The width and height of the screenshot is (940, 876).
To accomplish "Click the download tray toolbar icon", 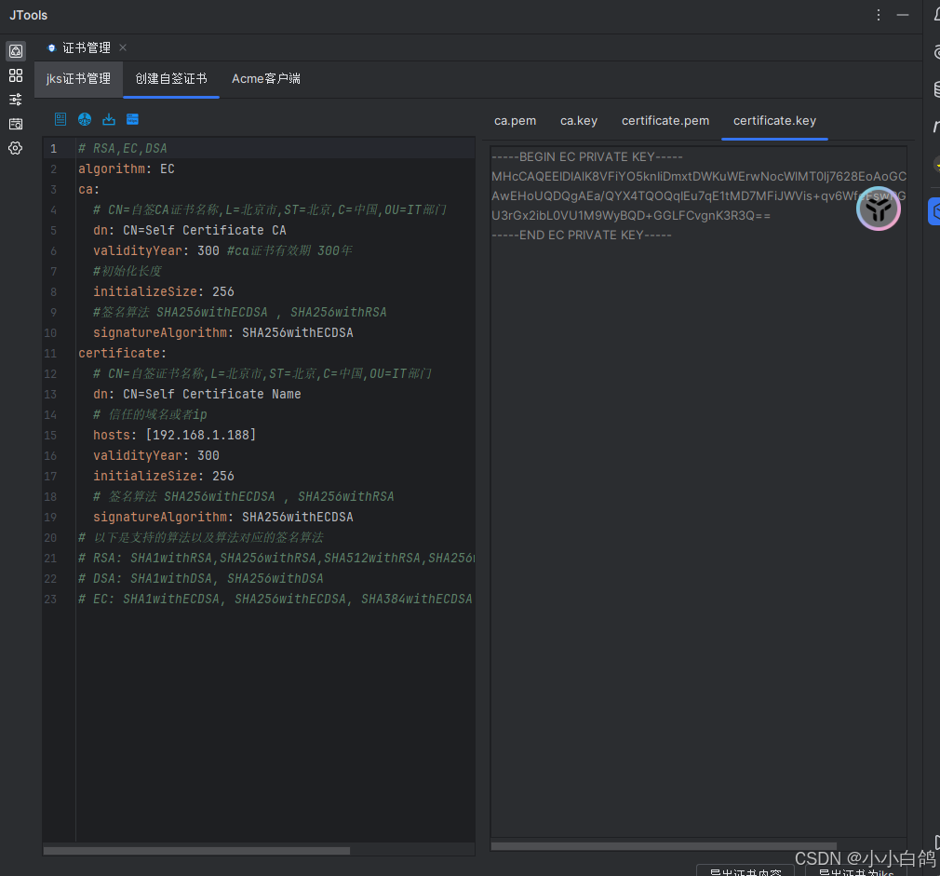I will pyautogui.click(x=109, y=119).
